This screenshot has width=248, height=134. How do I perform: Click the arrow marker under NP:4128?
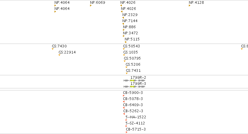coord(189,6)
